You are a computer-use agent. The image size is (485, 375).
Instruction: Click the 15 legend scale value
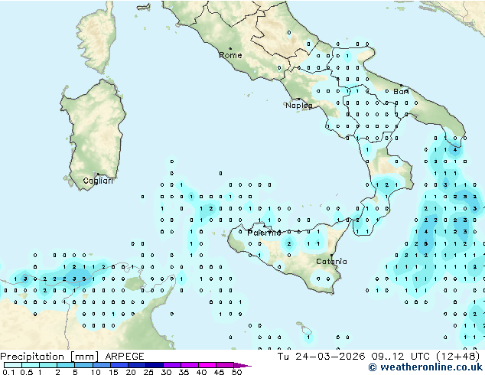[113, 372]
